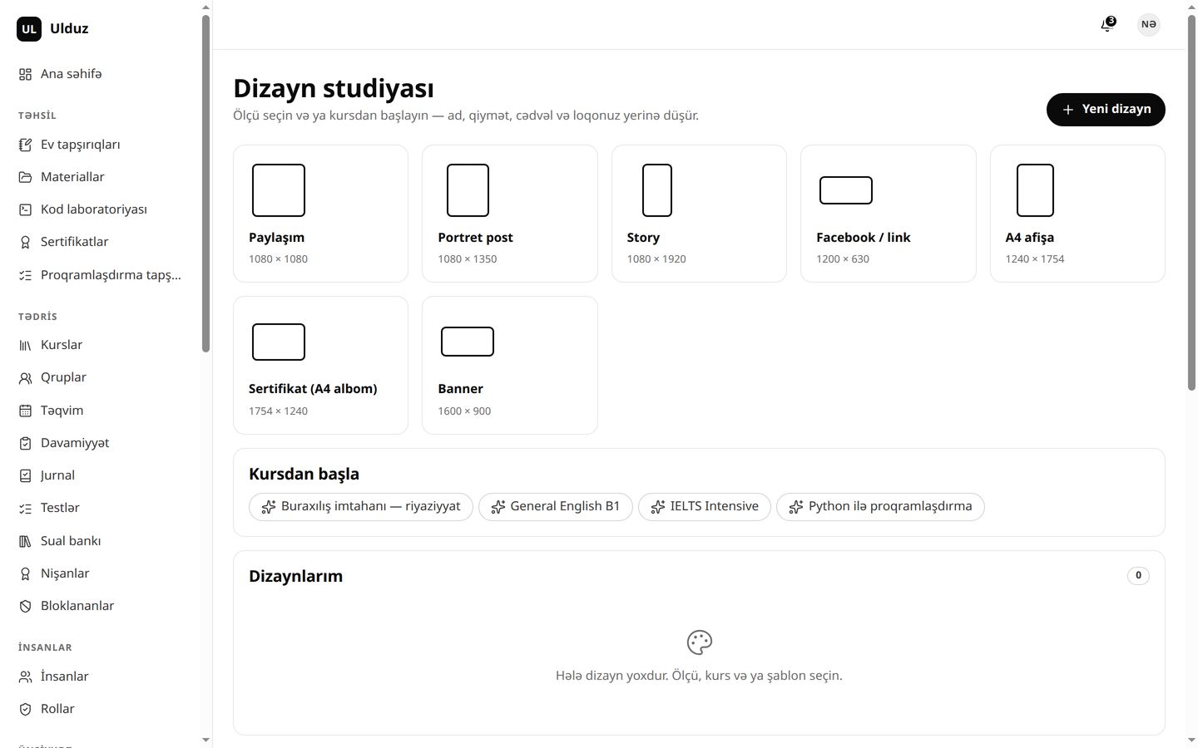The image size is (1198, 748).
Task: Click the Ulduz UL logo
Action: tap(29, 29)
